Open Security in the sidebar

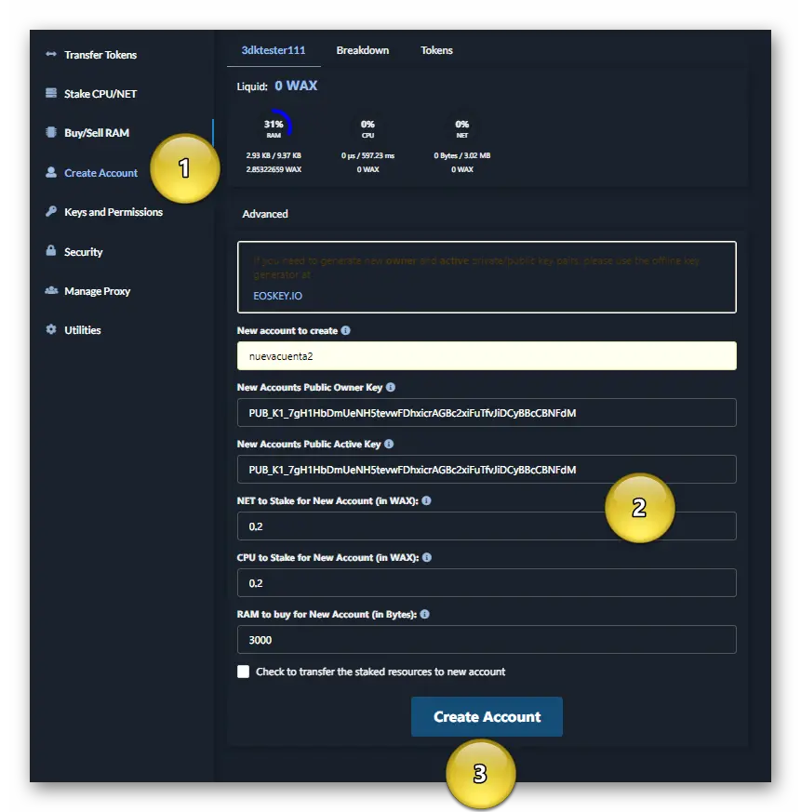[x=84, y=252]
